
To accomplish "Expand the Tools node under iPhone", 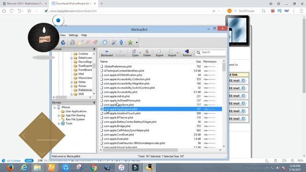I will coord(59,124).
